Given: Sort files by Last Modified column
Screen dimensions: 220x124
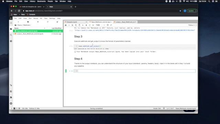Looking at the screenshot, I should (56, 28).
